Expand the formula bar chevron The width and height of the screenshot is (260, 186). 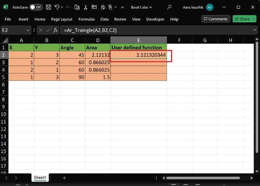(x=255, y=30)
